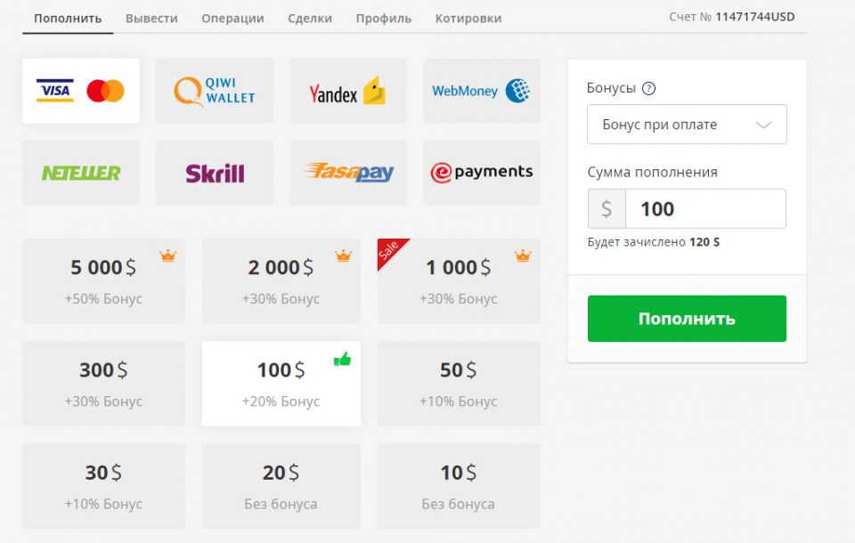855x543 pixels.
Task: Click the bonus help question mark icon
Action: tap(648, 88)
